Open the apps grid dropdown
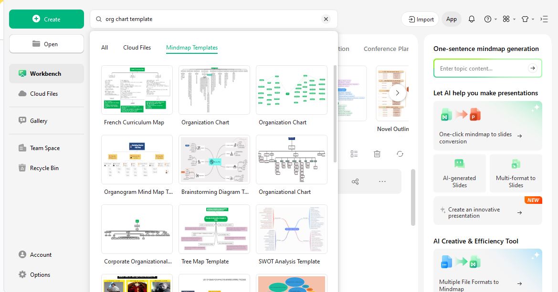This screenshot has height=292, width=558. coord(509,19)
